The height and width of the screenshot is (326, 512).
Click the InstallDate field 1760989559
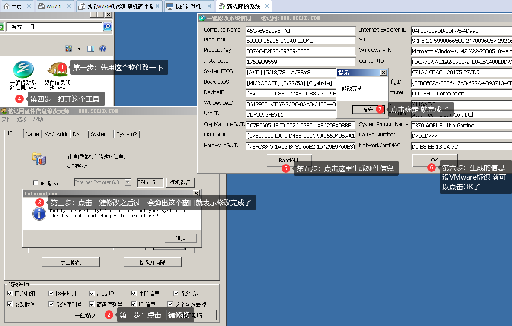tap(301, 62)
